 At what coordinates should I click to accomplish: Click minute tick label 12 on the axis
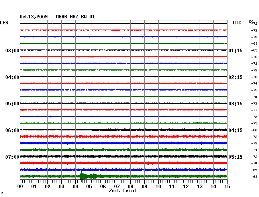click(x=186, y=186)
